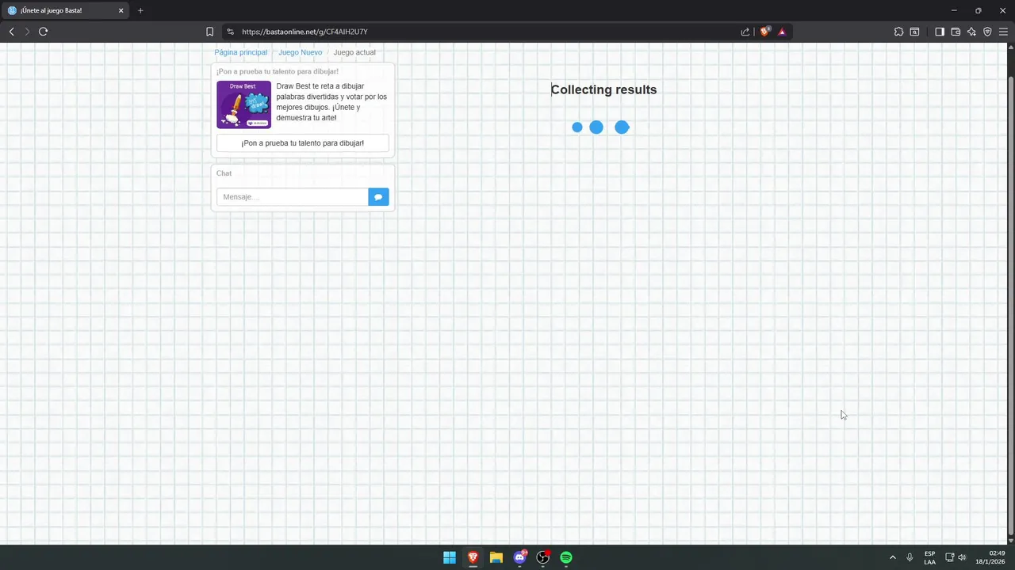The height and width of the screenshot is (570, 1015).
Task: Open site information icon in address bar
Action: tap(230, 32)
